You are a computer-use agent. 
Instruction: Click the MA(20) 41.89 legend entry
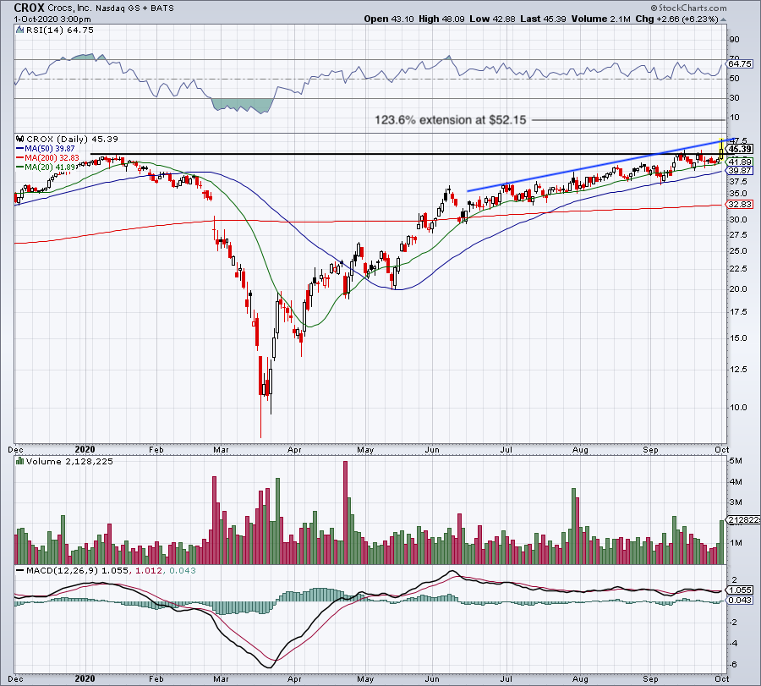[x=50, y=167]
